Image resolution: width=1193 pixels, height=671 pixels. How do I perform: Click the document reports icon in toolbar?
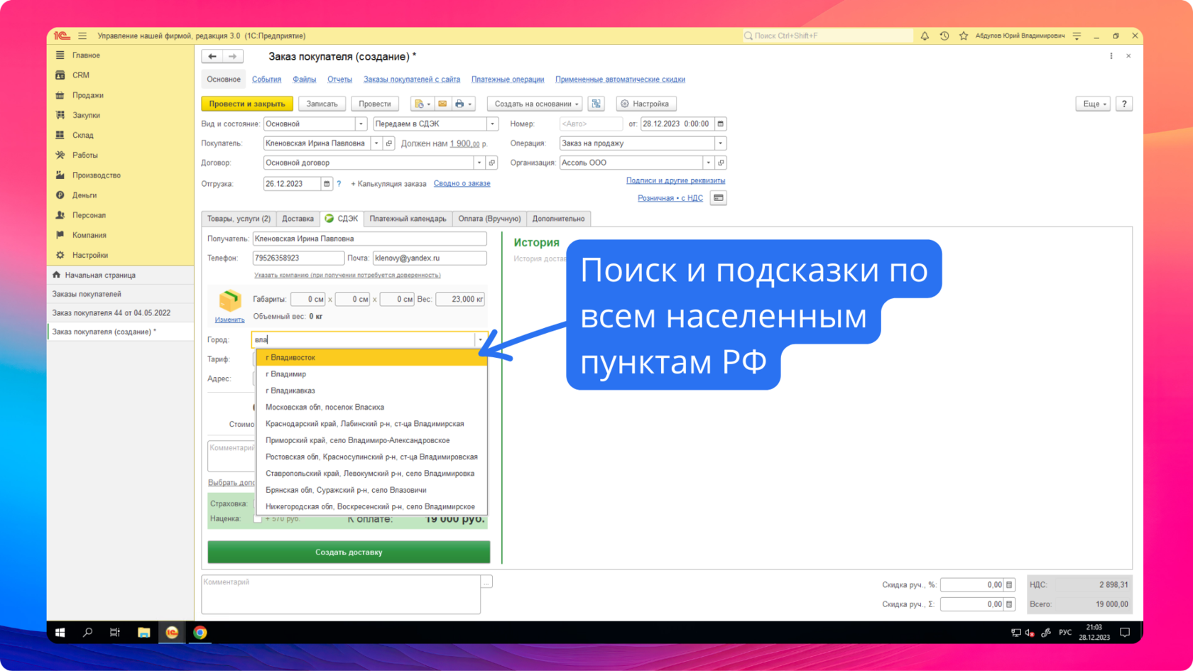coord(423,104)
